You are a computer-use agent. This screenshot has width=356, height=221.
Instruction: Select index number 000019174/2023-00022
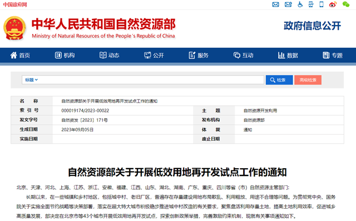click(85, 111)
